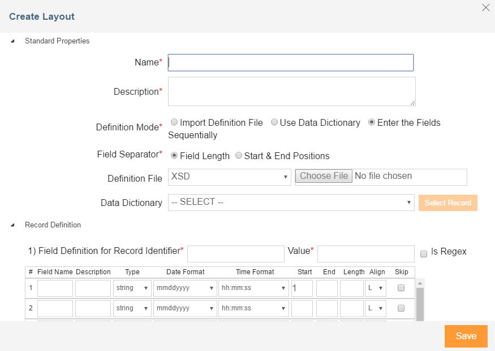The height and width of the screenshot is (351, 495).
Task: Click the Select Record button
Action: coord(447,203)
